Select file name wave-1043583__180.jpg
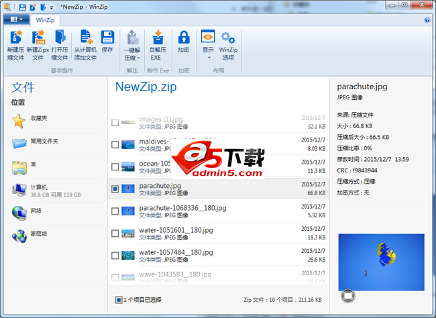Screen dimensions: 436x318 175,274
